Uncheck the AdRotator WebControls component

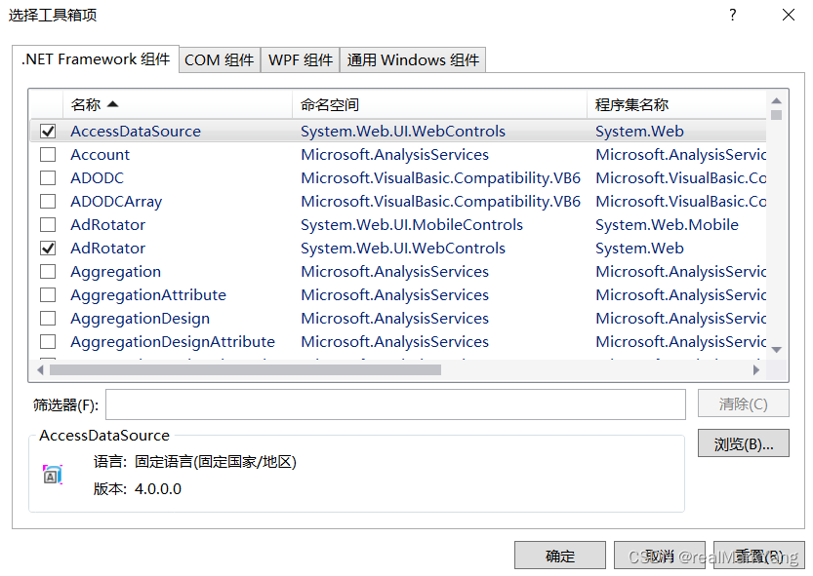point(46,248)
